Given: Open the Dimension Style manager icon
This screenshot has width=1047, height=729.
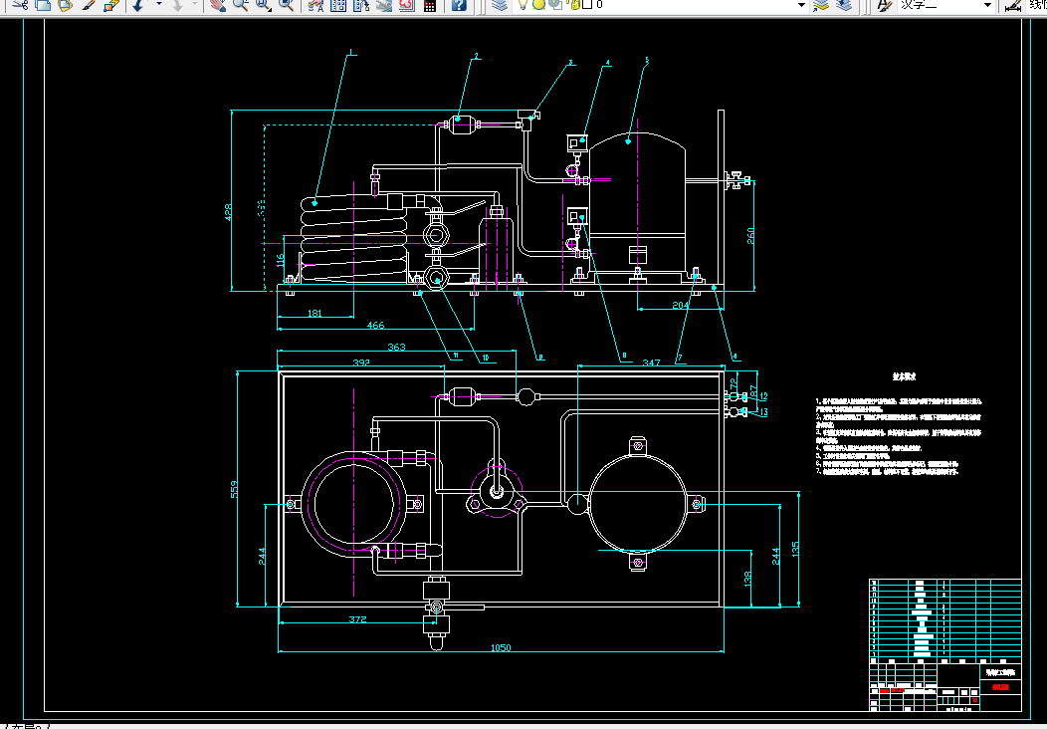Looking at the screenshot, I should [x=1013, y=5].
